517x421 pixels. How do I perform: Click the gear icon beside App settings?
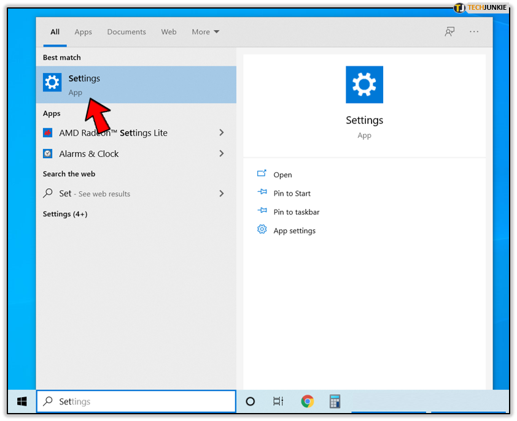(x=262, y=229)
